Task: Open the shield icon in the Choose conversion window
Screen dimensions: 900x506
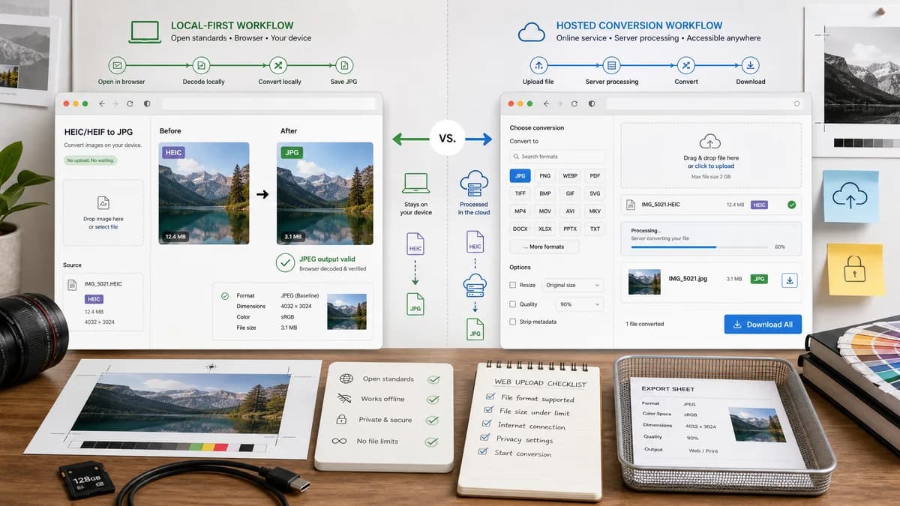Action: coord(592,103)
